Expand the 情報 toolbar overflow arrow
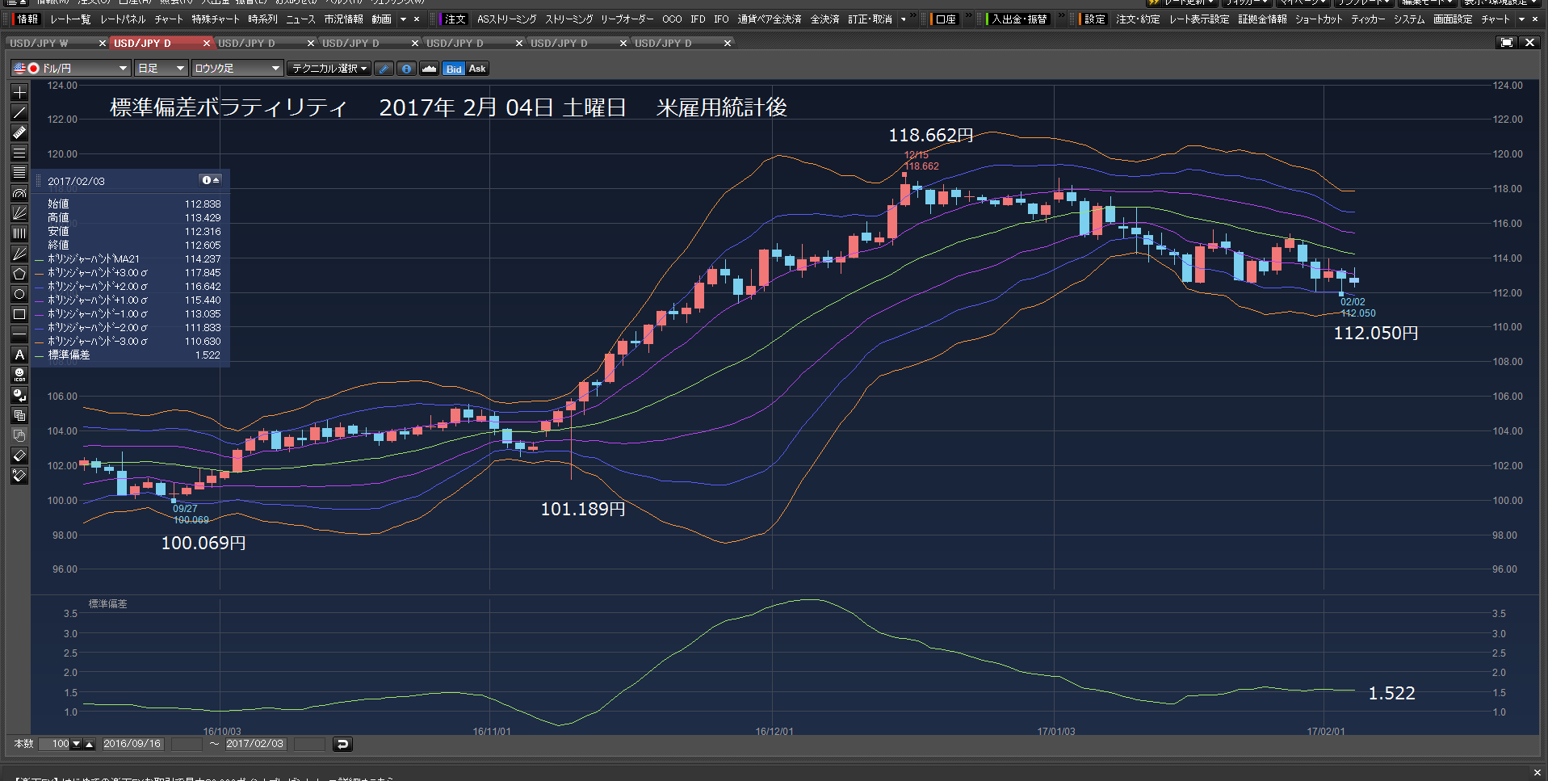Image resolution: width=1548 pixels, height=781 pixels. tap(403, 19)
